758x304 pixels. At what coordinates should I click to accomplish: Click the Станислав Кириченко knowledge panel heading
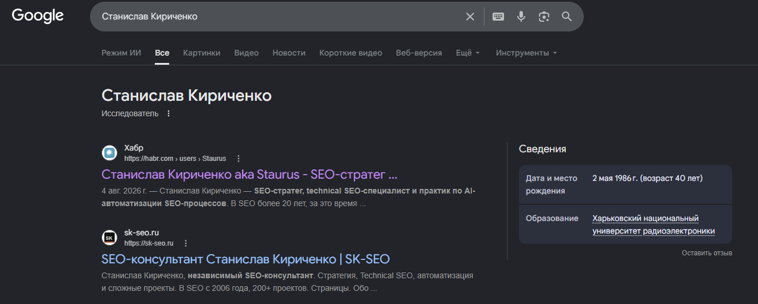186,96
